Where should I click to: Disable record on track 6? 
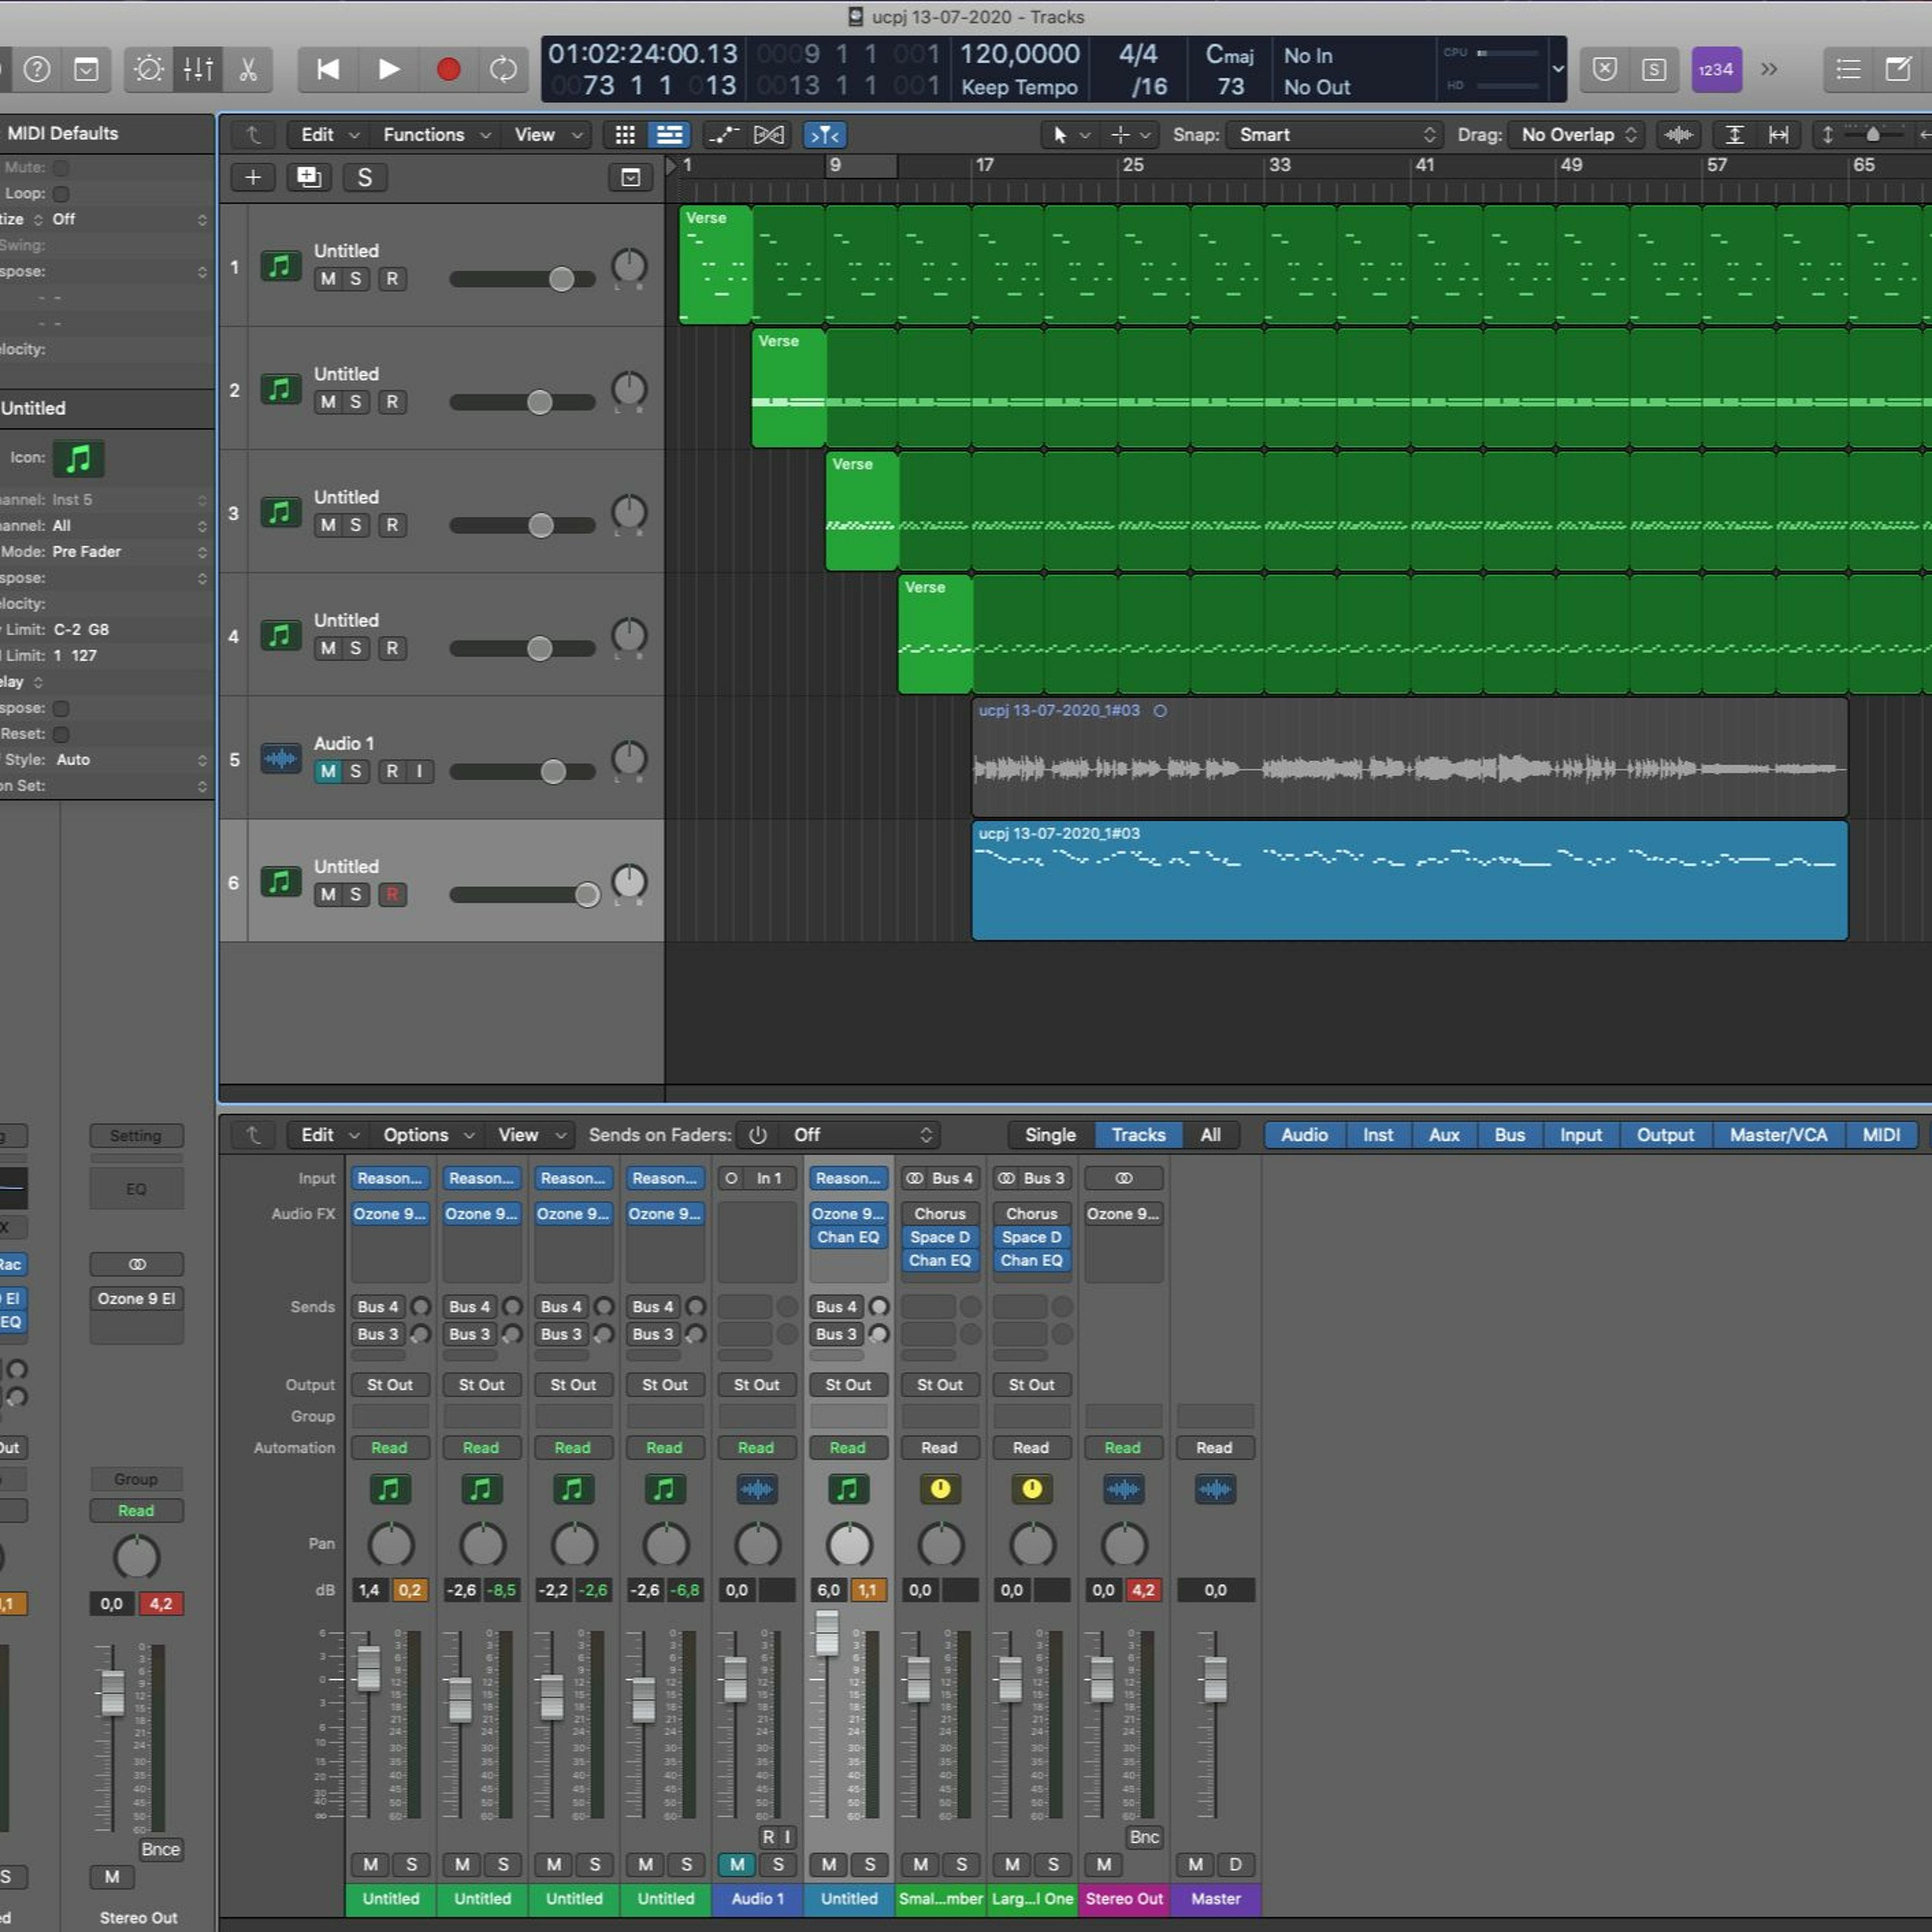(x=392, y=894)
